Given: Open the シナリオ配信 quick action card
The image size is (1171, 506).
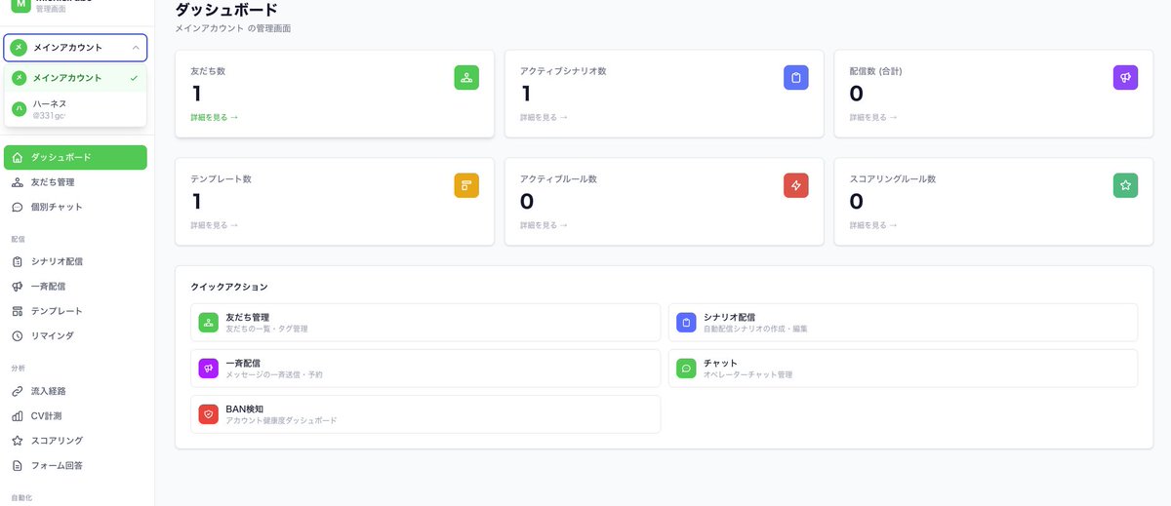Looking at the screenshot, I should click(903, 323).
